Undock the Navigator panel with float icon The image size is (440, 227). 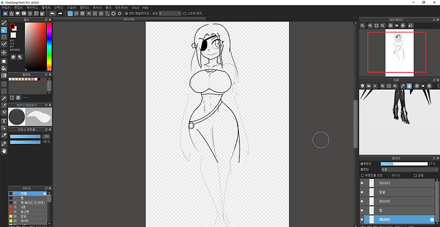tap(434, 20)
